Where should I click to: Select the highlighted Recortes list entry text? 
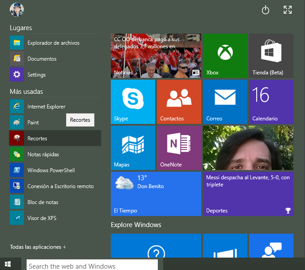pyautogui.click(x=37, y=139)
